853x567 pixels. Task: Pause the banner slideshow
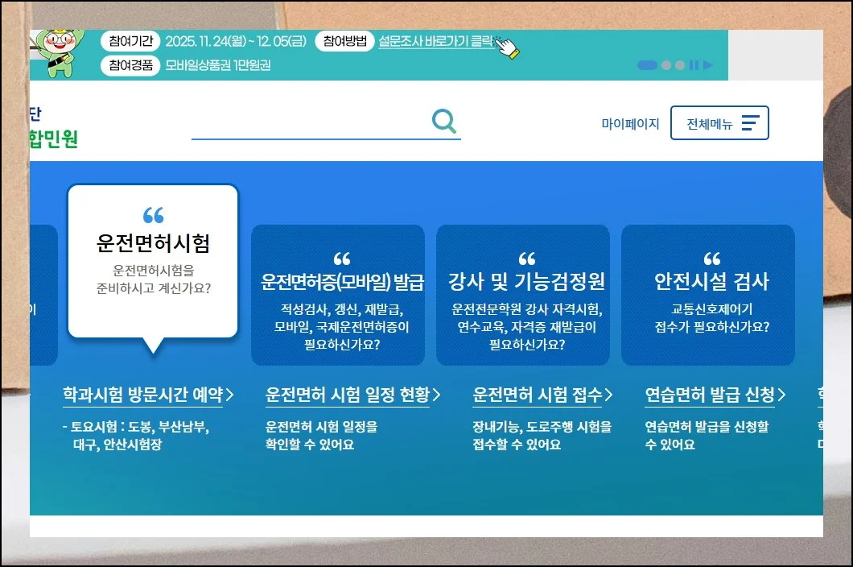coord(694,65)
